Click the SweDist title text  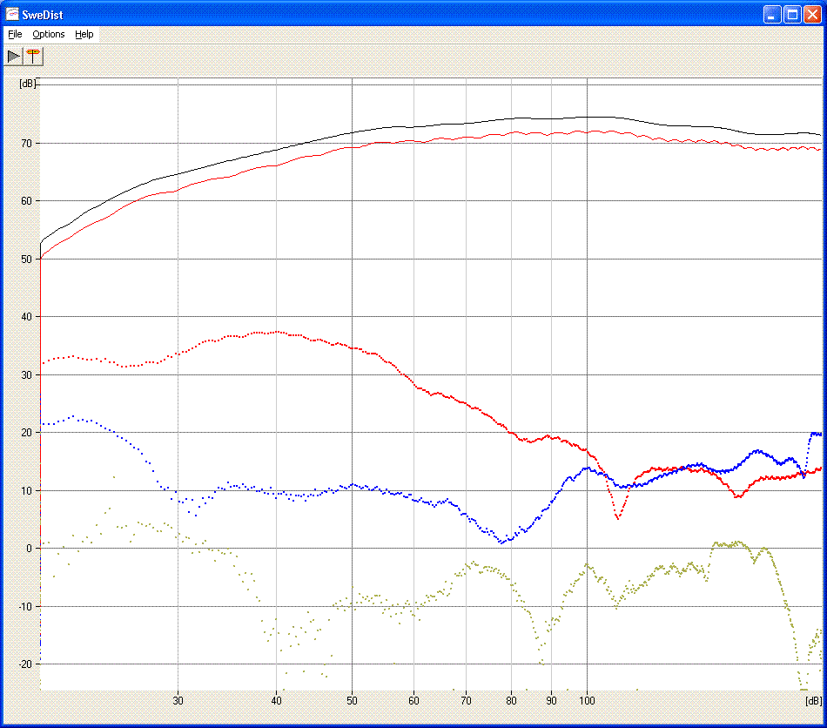click(42, 15)
